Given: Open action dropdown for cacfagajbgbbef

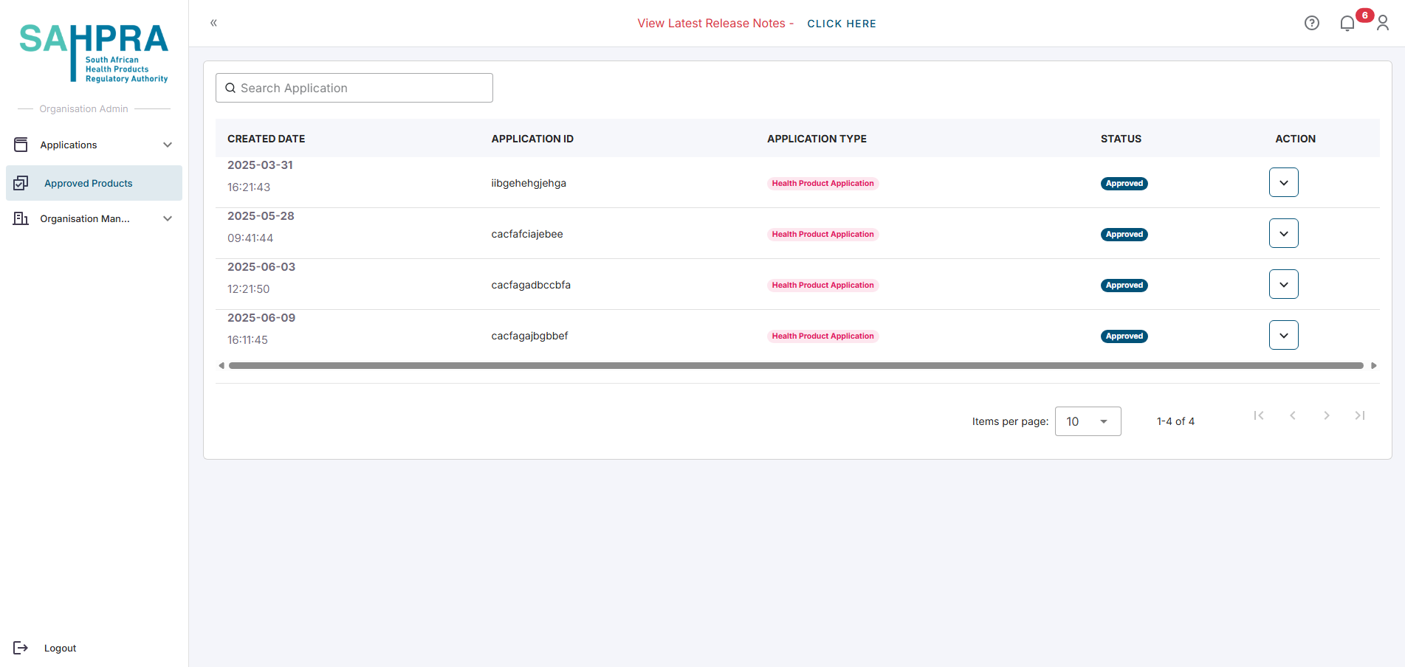Looking at the screenshot, I should click(1283, 335).
